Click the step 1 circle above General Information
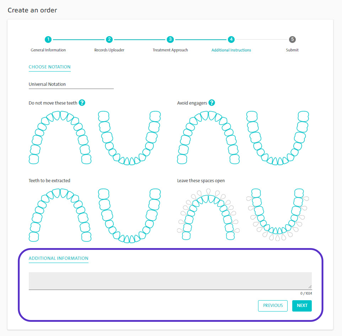342x336 pixels. click(x=48, y=39)
